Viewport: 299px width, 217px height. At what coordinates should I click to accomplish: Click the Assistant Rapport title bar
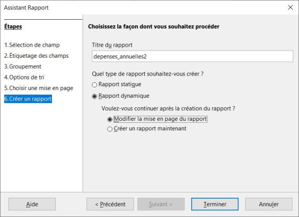coord(144,8)
